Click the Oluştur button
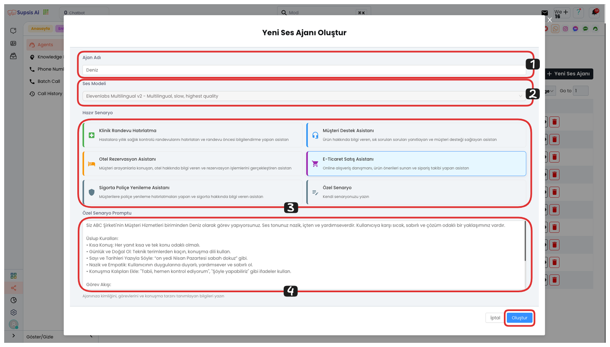 pos(519,318)
